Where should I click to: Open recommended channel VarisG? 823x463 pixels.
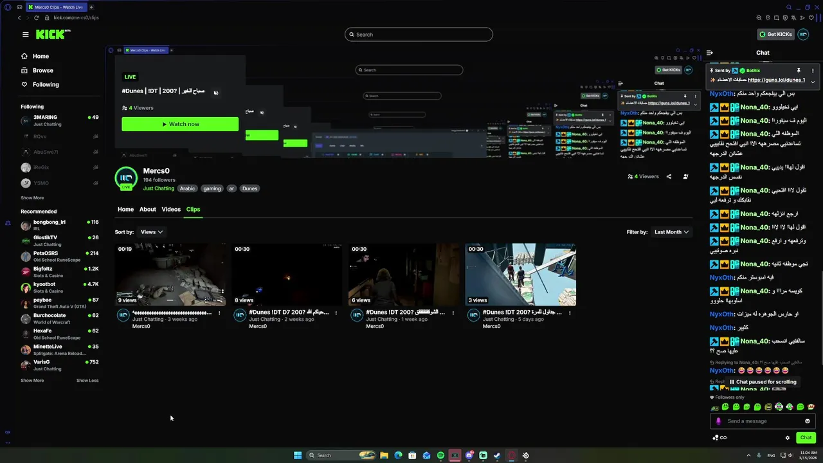59,365
